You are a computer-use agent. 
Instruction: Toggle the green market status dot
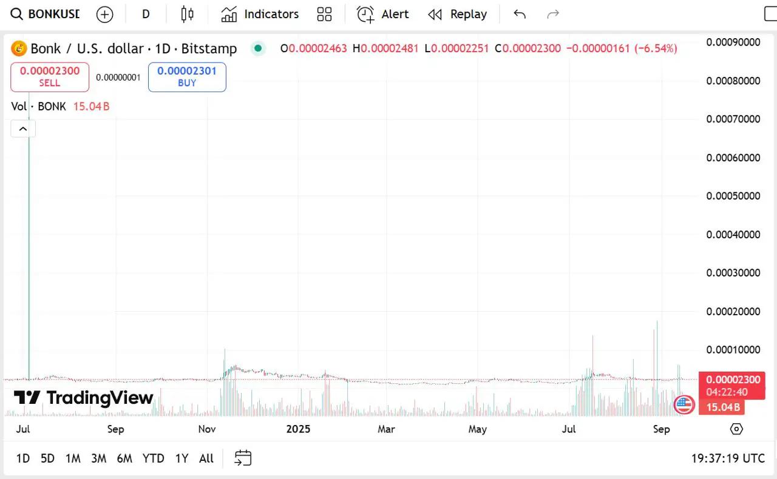coord(259,49)
